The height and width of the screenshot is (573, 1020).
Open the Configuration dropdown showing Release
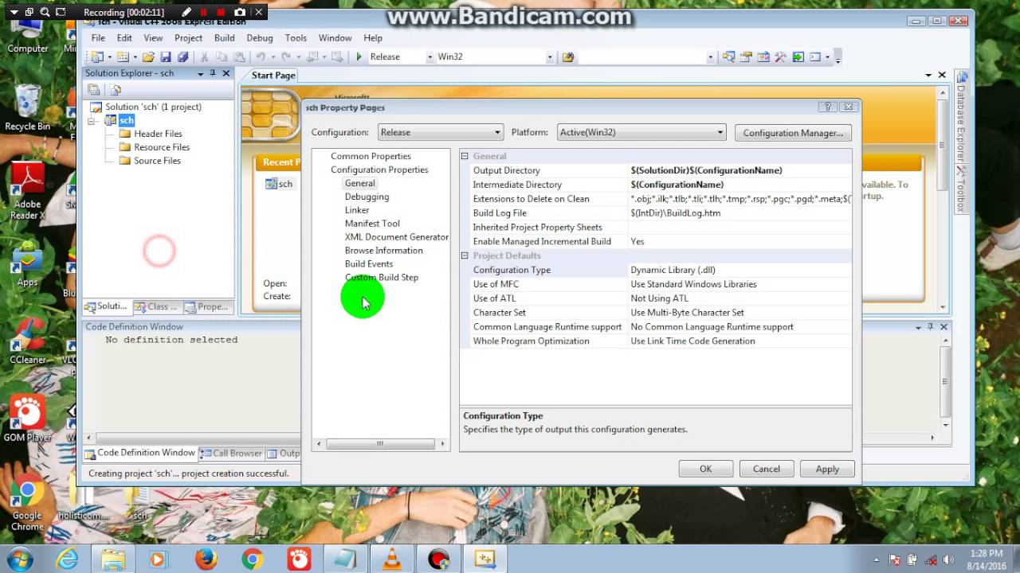440,132
